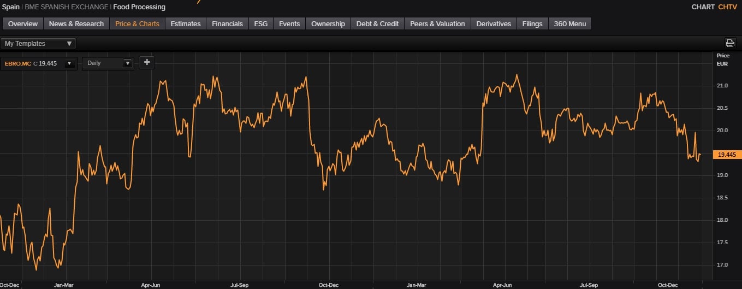Open the Debt & Credit tab
Image resolution: width=742 pixels, height=289 pixels.
pyautogui.click(x=377, y=23)
